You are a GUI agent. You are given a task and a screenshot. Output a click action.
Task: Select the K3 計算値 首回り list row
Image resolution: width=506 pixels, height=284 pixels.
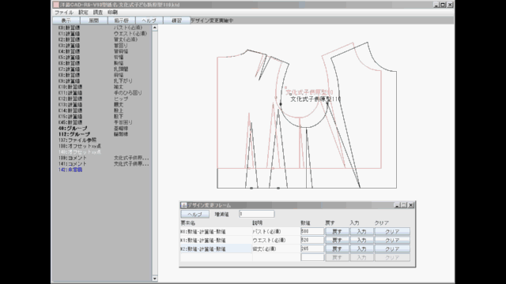pos(102,46)
